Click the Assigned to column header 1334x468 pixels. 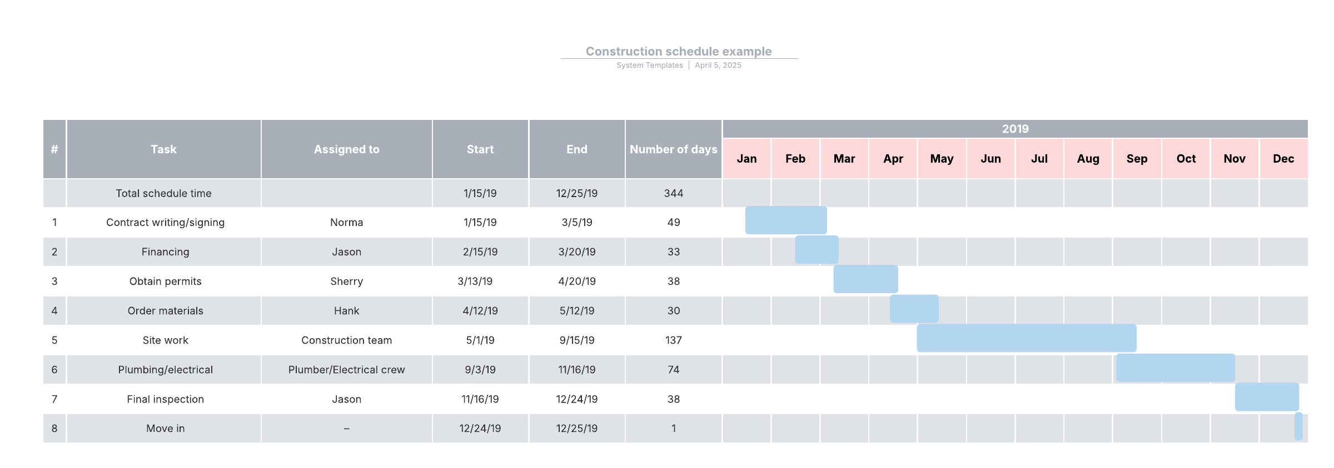pyautogui.click(x=346, y=149)
